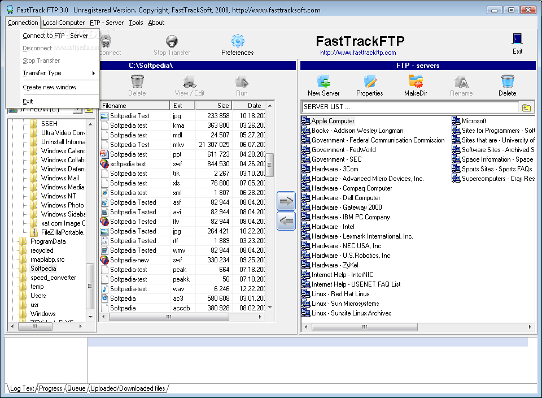This screenshot has width=542, height=398.
Task: Click file list scroll up arrow
Action: pyautogui.click(x=270, y=106)
